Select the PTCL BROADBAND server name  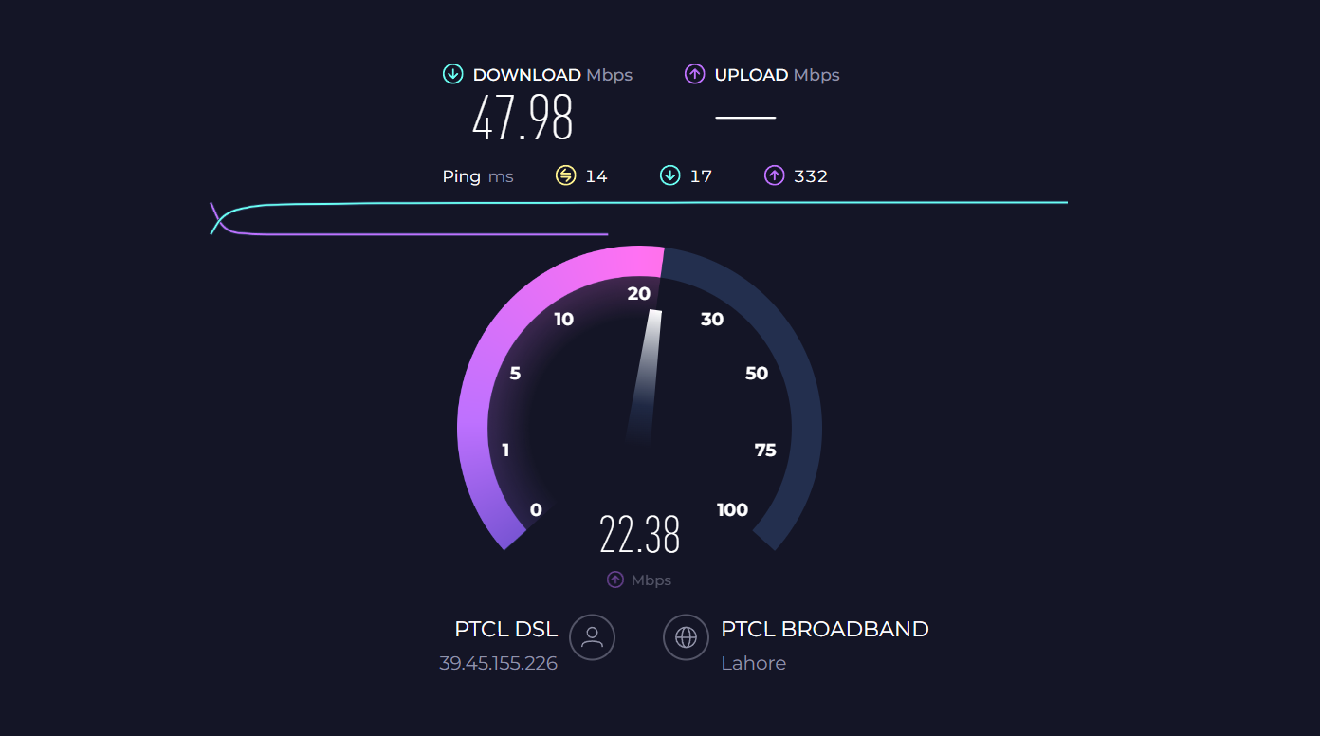[x=825, y=629]
